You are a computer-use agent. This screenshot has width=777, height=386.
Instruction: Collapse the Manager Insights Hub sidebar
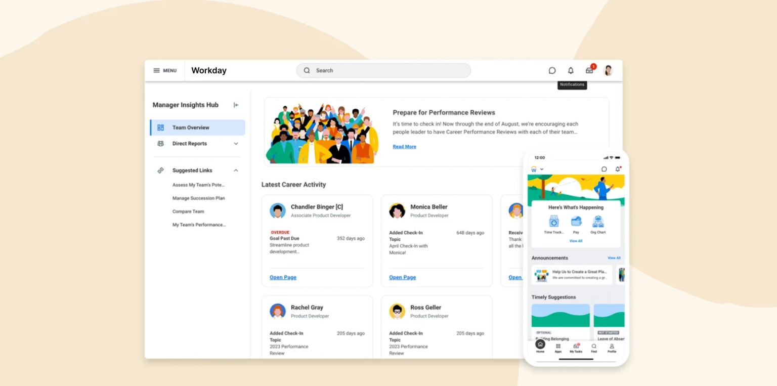(x=236, y=105)
